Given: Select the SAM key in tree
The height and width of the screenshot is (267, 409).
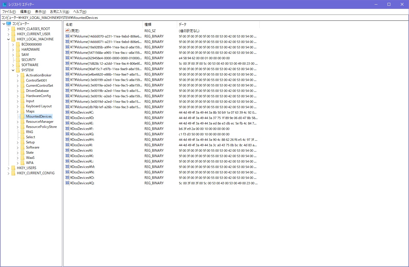Looking at the screenshot, I should (25, 54).
